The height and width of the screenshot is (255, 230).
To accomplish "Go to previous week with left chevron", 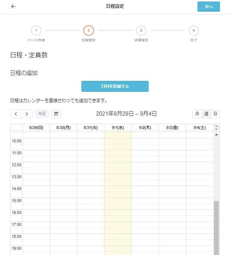I will point(16,114).
